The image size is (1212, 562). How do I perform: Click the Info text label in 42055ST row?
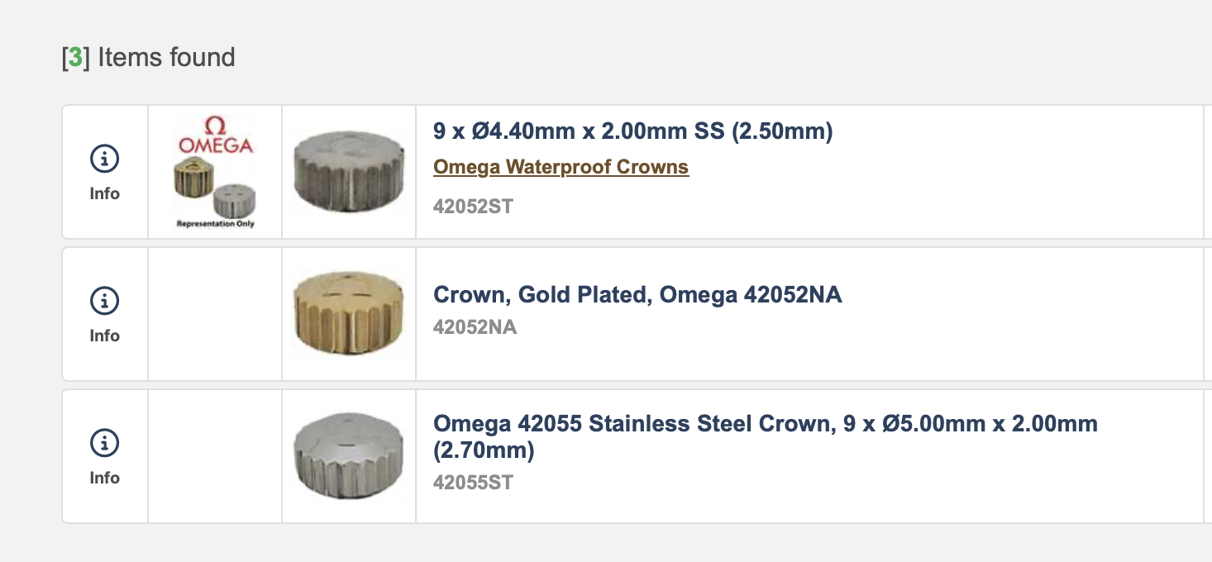(x=104, y=478)
